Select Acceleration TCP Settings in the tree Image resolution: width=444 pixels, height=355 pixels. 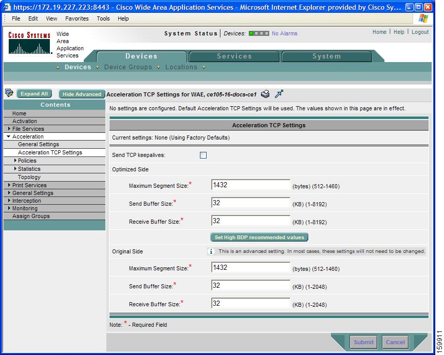click(x=50, y=152)
